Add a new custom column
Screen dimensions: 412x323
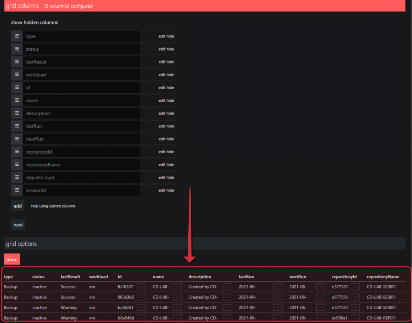(18, 206)
